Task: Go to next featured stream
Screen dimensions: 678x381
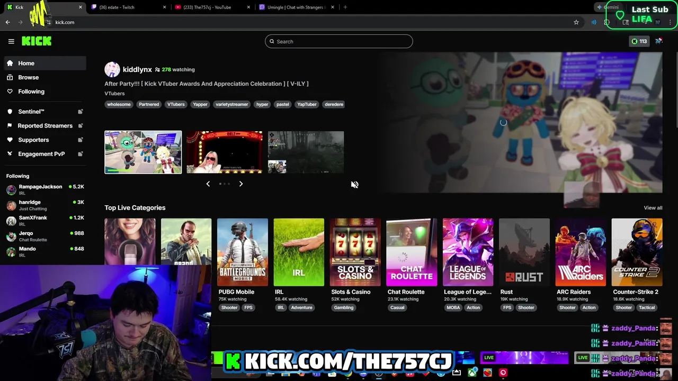Action: [x=240, y=184]
